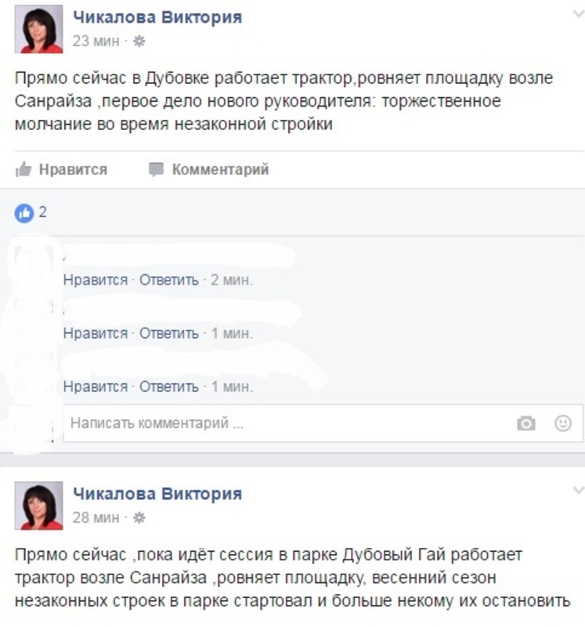Viewport: 585px width, 627px height.
Task: Click the privacy gear icon next to 28 мин
Action: [x=139, y=518]
